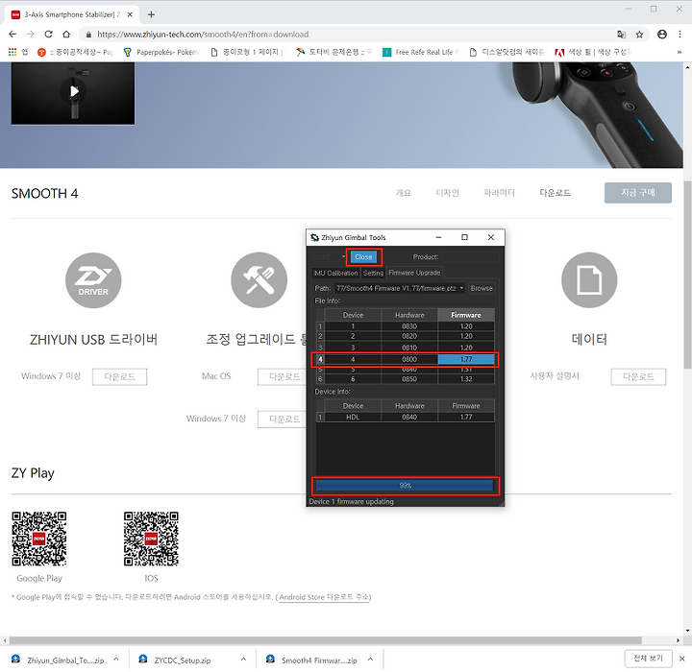692x672 pixels.
Task: Click the Device column header in File Info
Action: [353, 315]
